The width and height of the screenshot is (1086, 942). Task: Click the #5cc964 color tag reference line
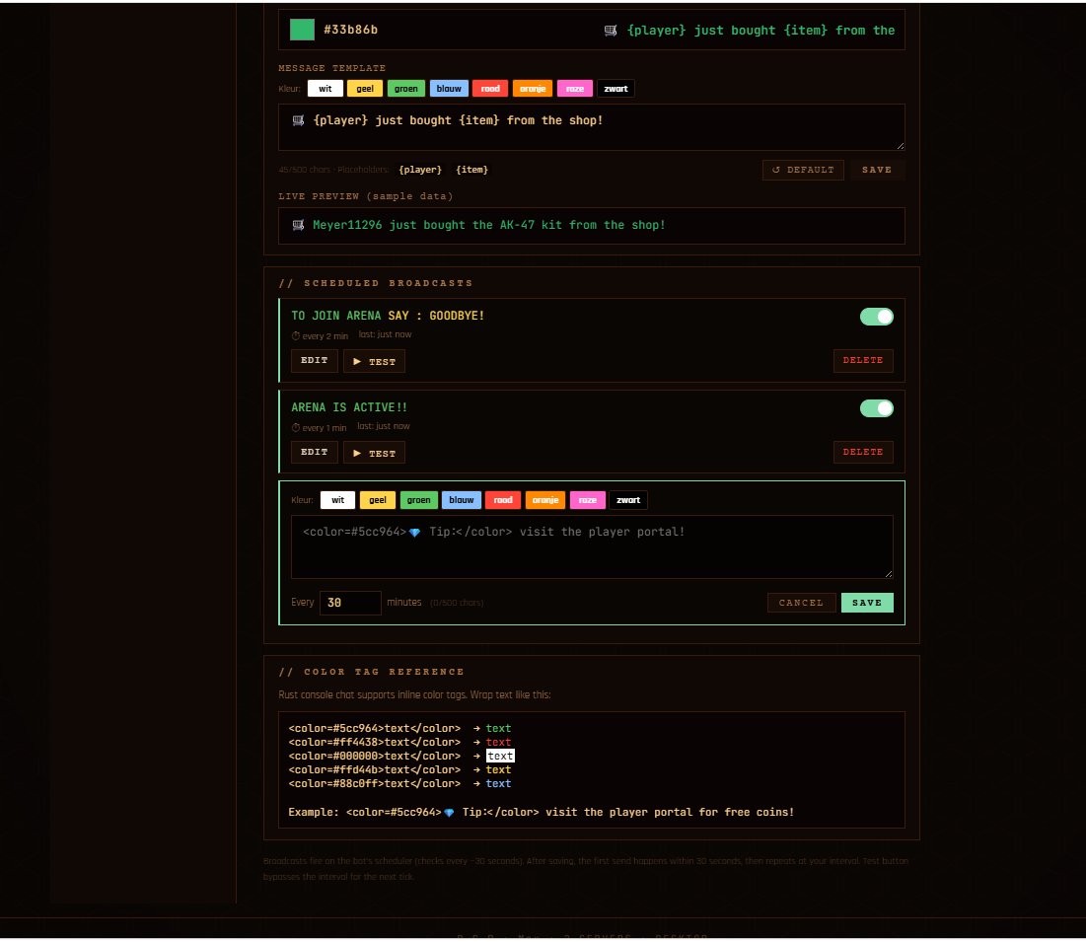point(399,728)
